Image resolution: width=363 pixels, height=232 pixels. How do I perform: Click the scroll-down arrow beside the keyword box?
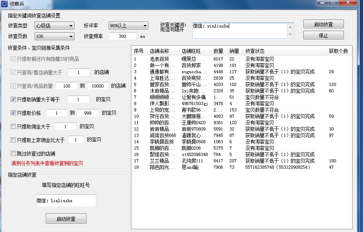291,34
